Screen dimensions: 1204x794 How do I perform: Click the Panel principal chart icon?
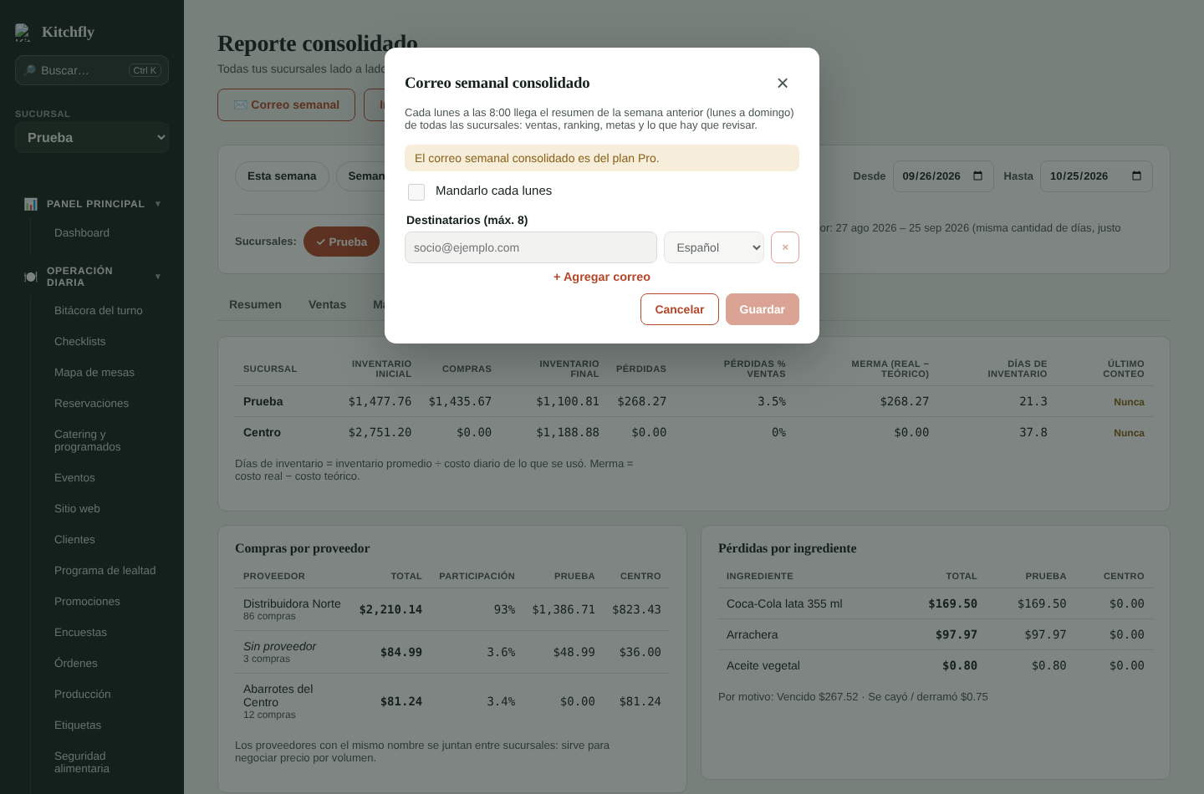31,204
